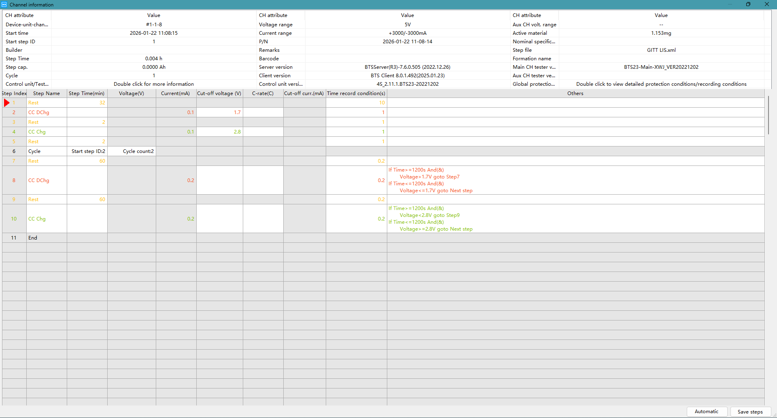Click the step table vertical scrollbar thumb
The height and width of the screenshot is (418, 777).
coord(768,115)
